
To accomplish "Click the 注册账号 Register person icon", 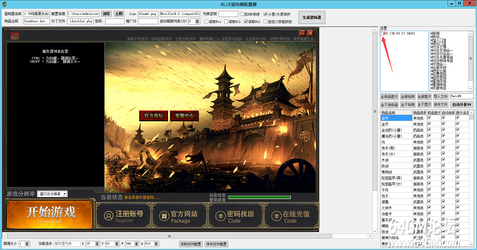I will (x=109, y=216).
